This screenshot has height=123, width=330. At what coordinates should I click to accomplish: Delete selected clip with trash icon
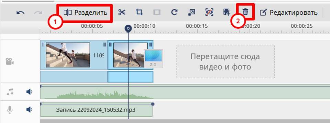(245, 12)
